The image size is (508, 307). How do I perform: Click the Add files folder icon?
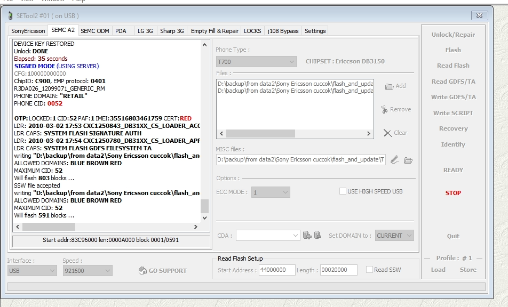(x=389, y=86)
